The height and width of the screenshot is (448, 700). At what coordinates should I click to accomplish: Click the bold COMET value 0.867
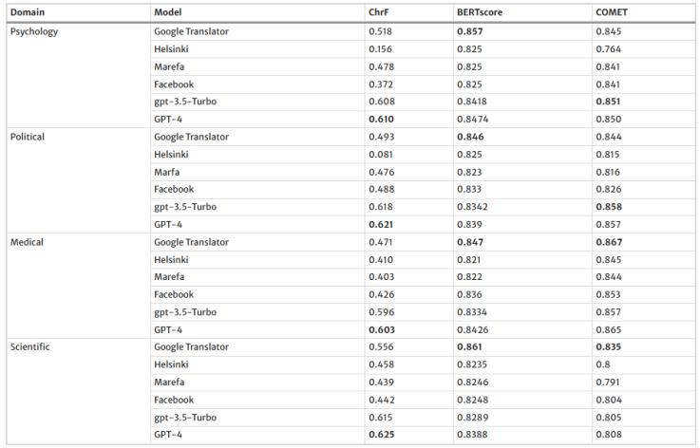[x=610, y=242]
